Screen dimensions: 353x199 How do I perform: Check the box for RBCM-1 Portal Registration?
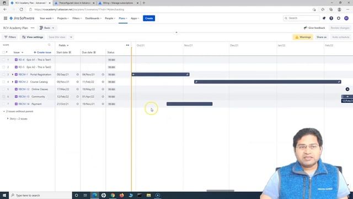coord(3,75)
